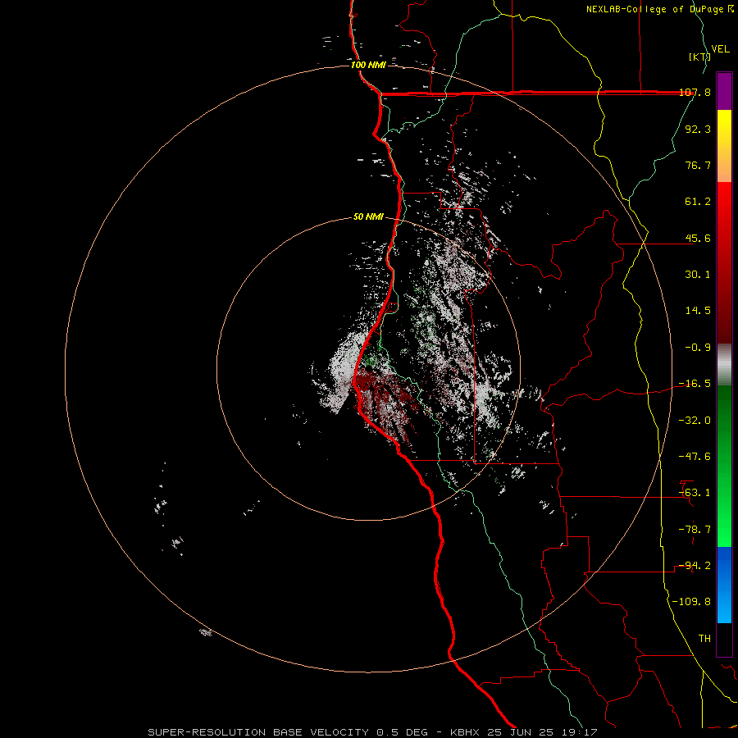Image resolution: width=738 pixels, height=738 pixels.
Task: Select the -63.1 scale value
Action: point(695,493)
